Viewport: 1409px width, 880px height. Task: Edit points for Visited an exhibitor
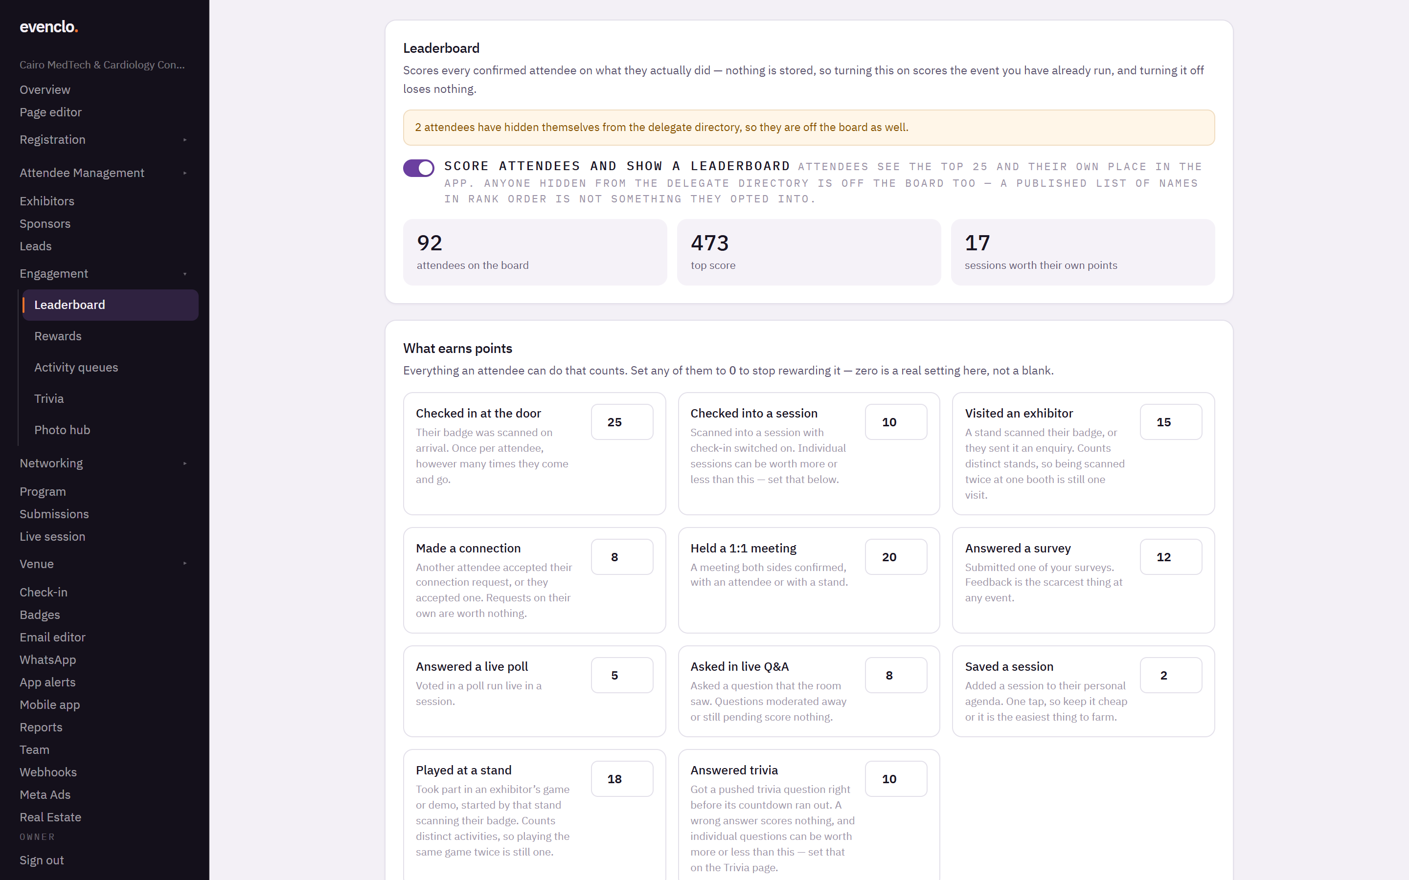tap(1171, 422)
